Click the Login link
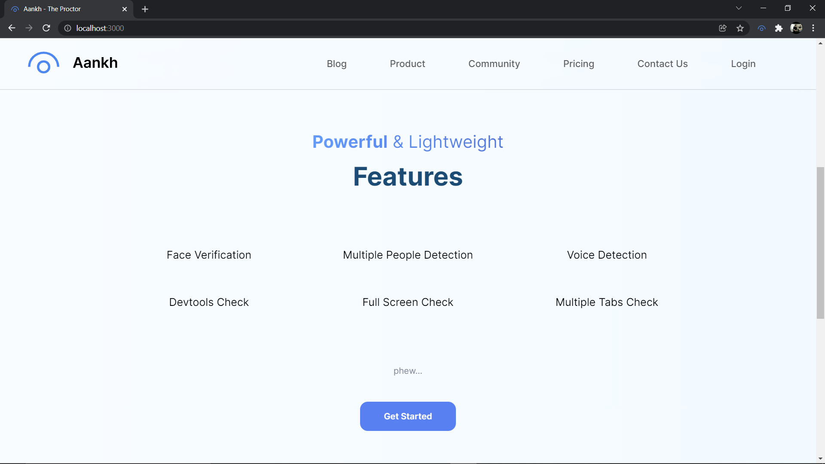825x464 pixels. [x=743, y=64]
